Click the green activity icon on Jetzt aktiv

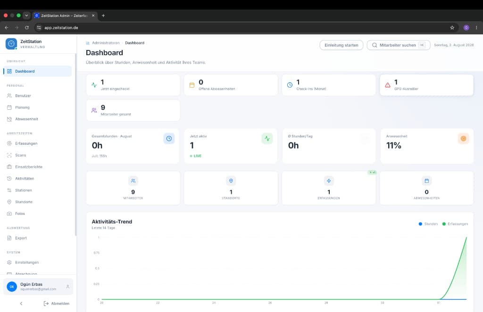267,139
